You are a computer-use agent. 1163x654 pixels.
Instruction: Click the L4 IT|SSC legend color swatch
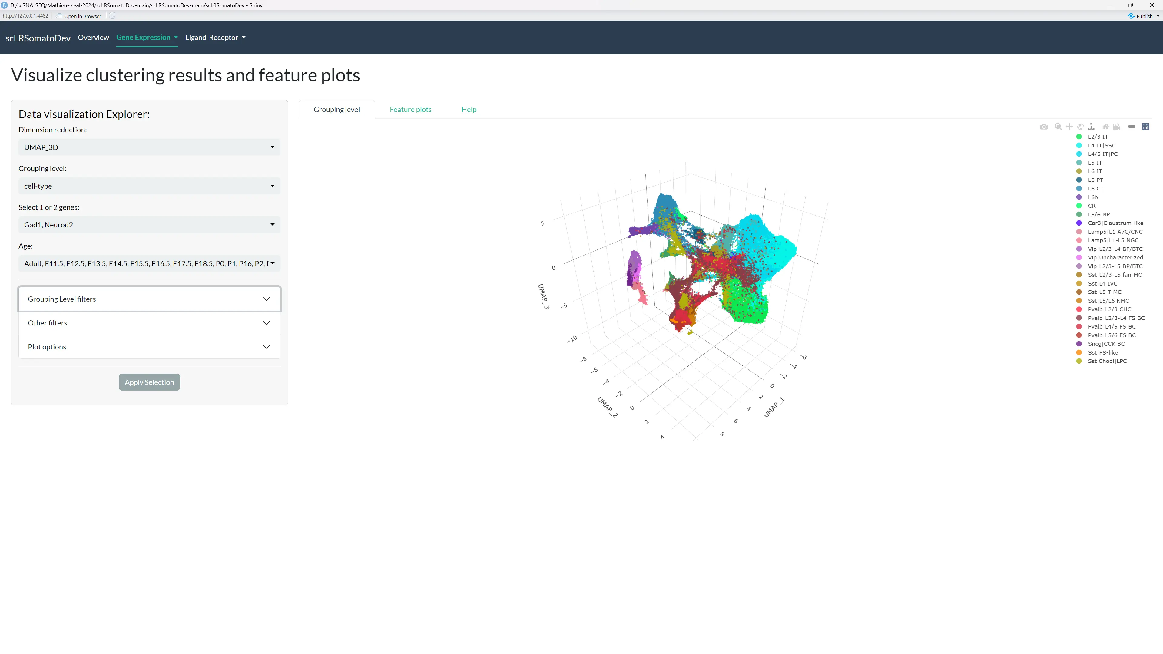click(1079, 145)
